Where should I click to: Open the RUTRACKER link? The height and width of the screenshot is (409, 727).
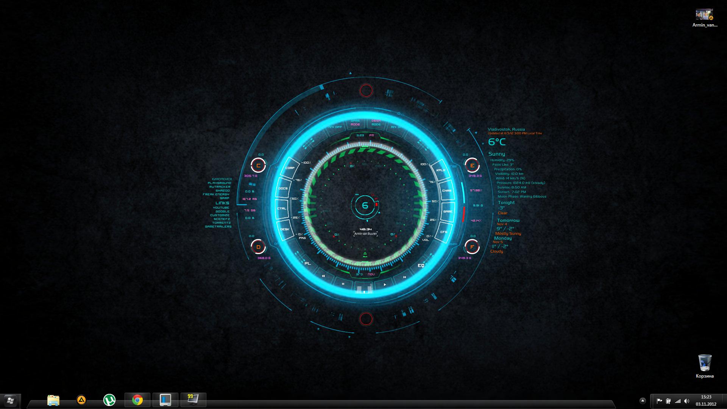(x=220, y=187)
